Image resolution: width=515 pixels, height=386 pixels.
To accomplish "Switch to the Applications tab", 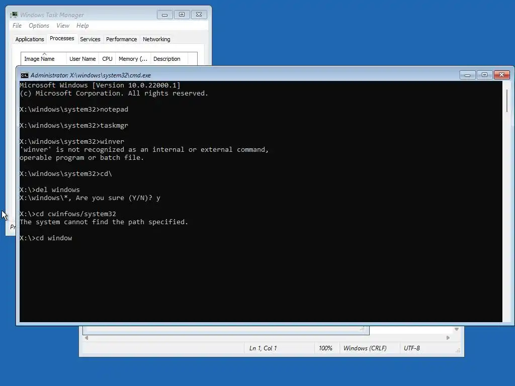I will [30, 39].
